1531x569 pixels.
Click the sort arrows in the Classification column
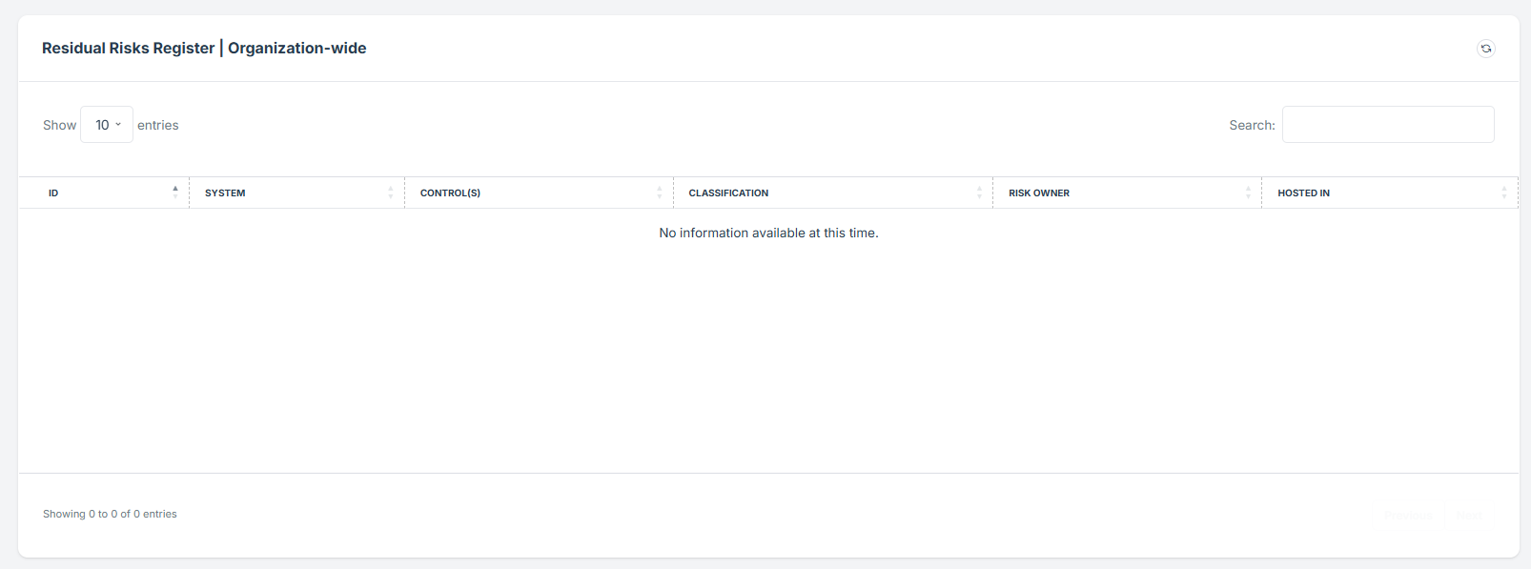point(979,193)
